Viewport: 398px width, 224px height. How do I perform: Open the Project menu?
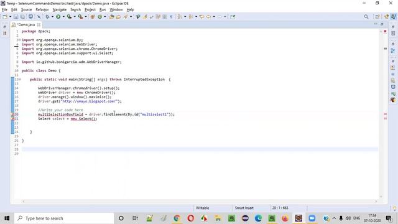coord(90,10)
